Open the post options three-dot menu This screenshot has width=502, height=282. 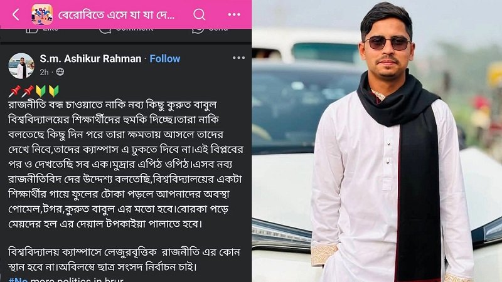pos(238,58)
